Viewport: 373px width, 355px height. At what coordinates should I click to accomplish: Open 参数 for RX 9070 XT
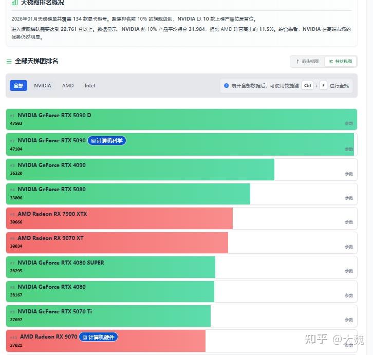click(349, 247)
